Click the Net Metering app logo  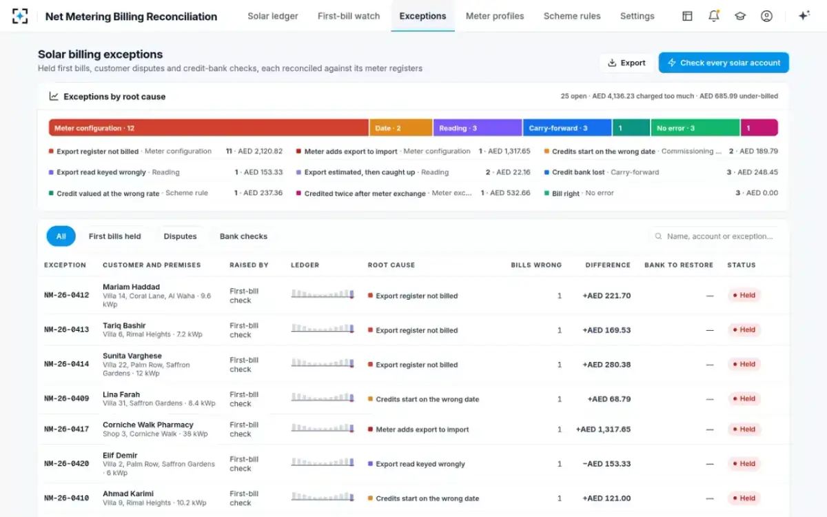pos(21,16)
